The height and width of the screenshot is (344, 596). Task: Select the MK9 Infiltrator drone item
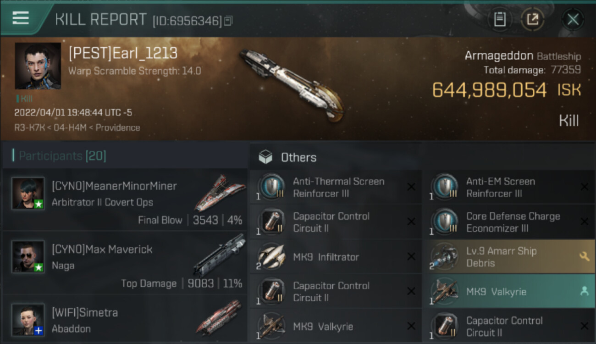point(335,257)
